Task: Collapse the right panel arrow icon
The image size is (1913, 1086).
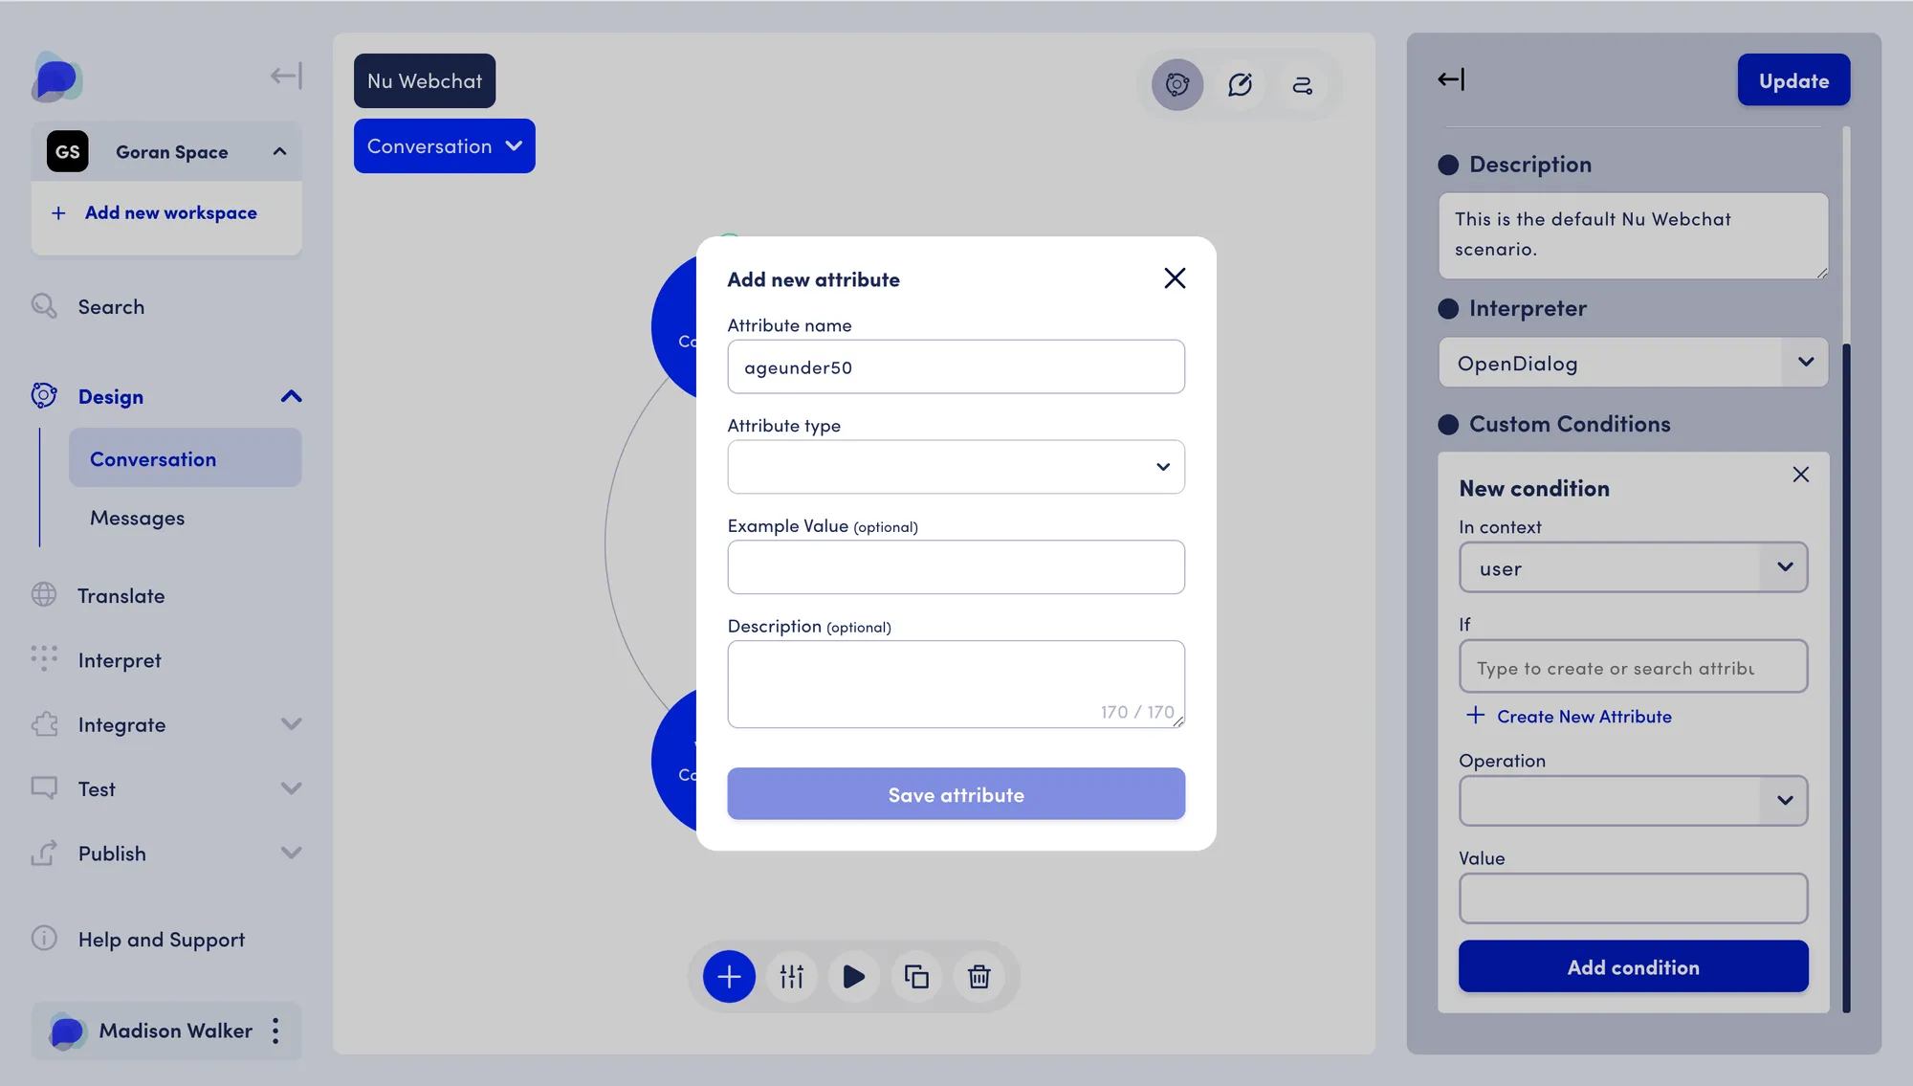Action: (x=1451, y=79)
